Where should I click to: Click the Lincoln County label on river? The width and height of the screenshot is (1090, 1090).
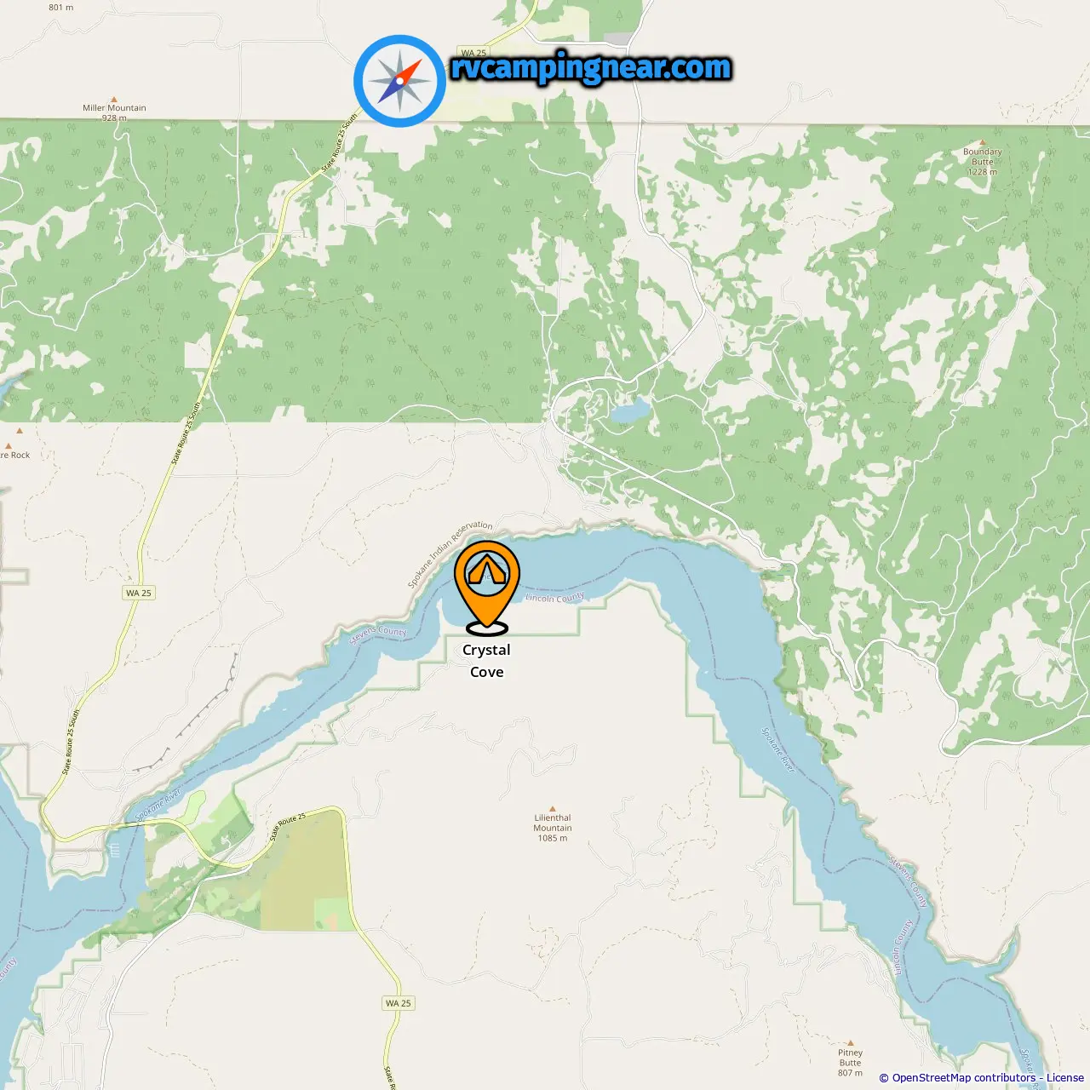pyautogui.click(x=554, y=598)
